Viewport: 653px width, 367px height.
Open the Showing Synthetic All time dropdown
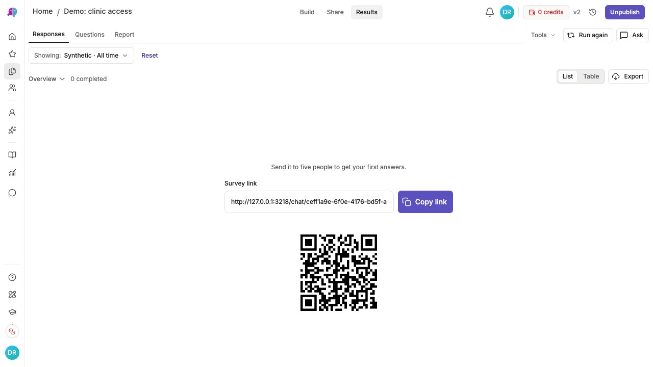coord(81,56)
